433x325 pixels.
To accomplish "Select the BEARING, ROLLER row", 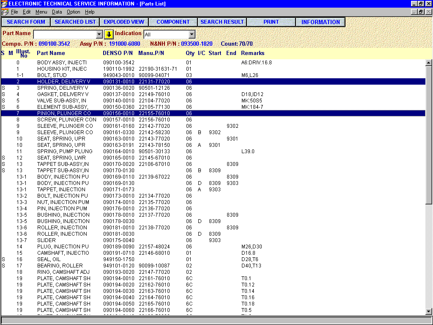I will coord(213,266).
